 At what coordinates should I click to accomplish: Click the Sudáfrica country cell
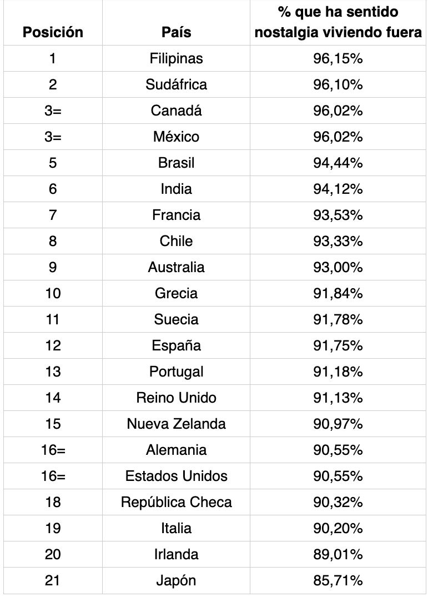tap(176, 84)
